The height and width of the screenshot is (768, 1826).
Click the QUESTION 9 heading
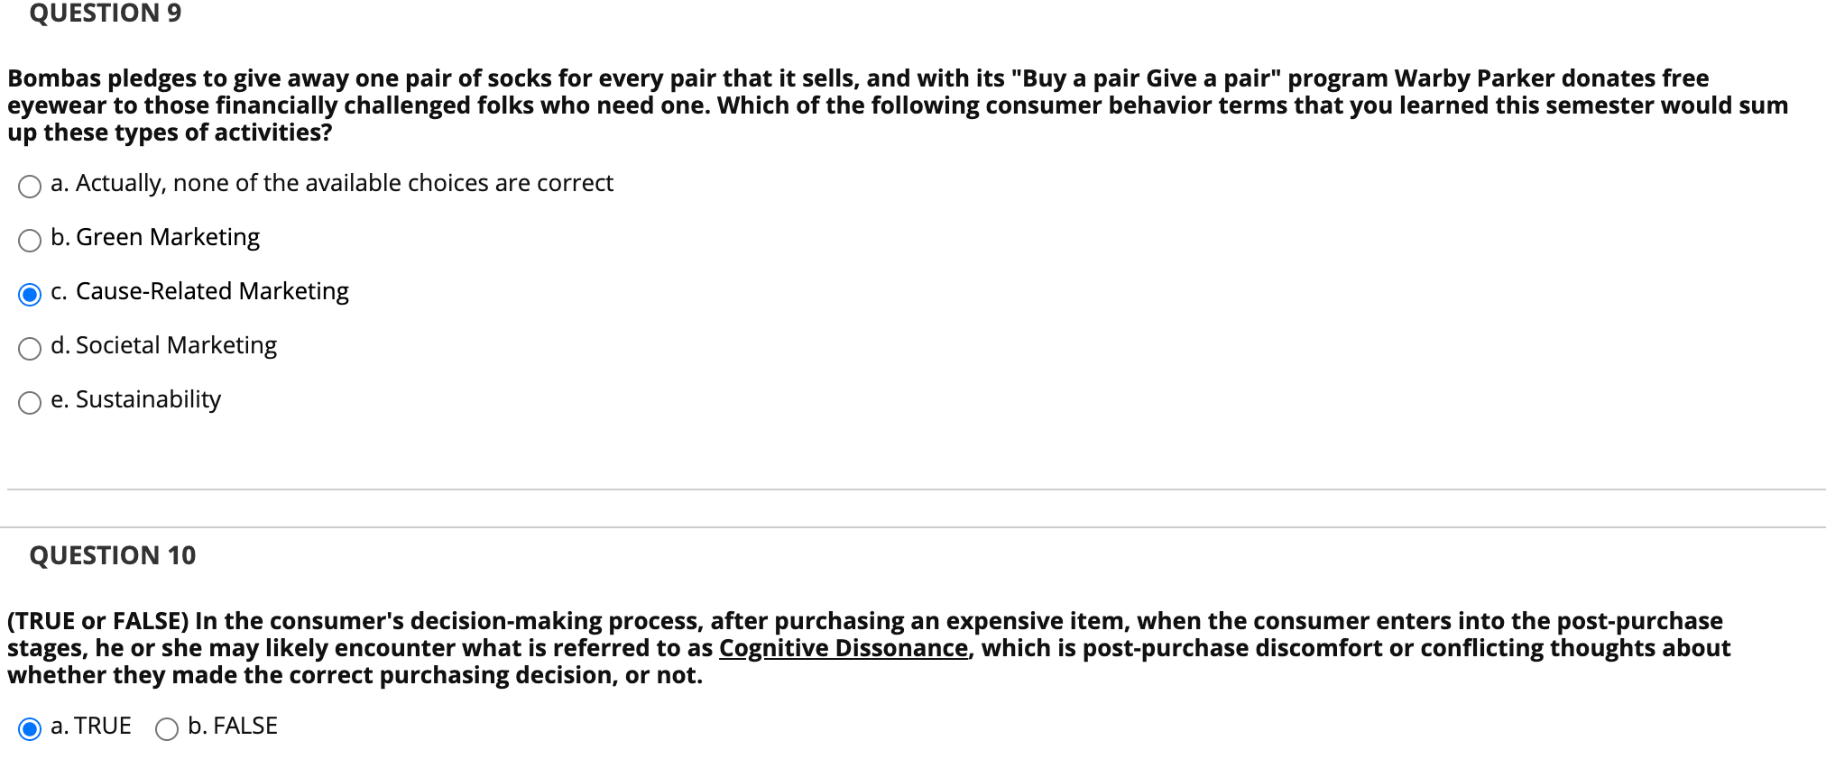click(x=104, y=14)
